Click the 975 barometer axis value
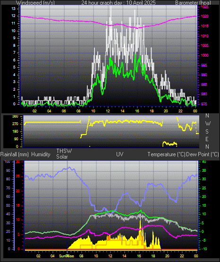Screen dimensions: 220x262 [204, 104]
